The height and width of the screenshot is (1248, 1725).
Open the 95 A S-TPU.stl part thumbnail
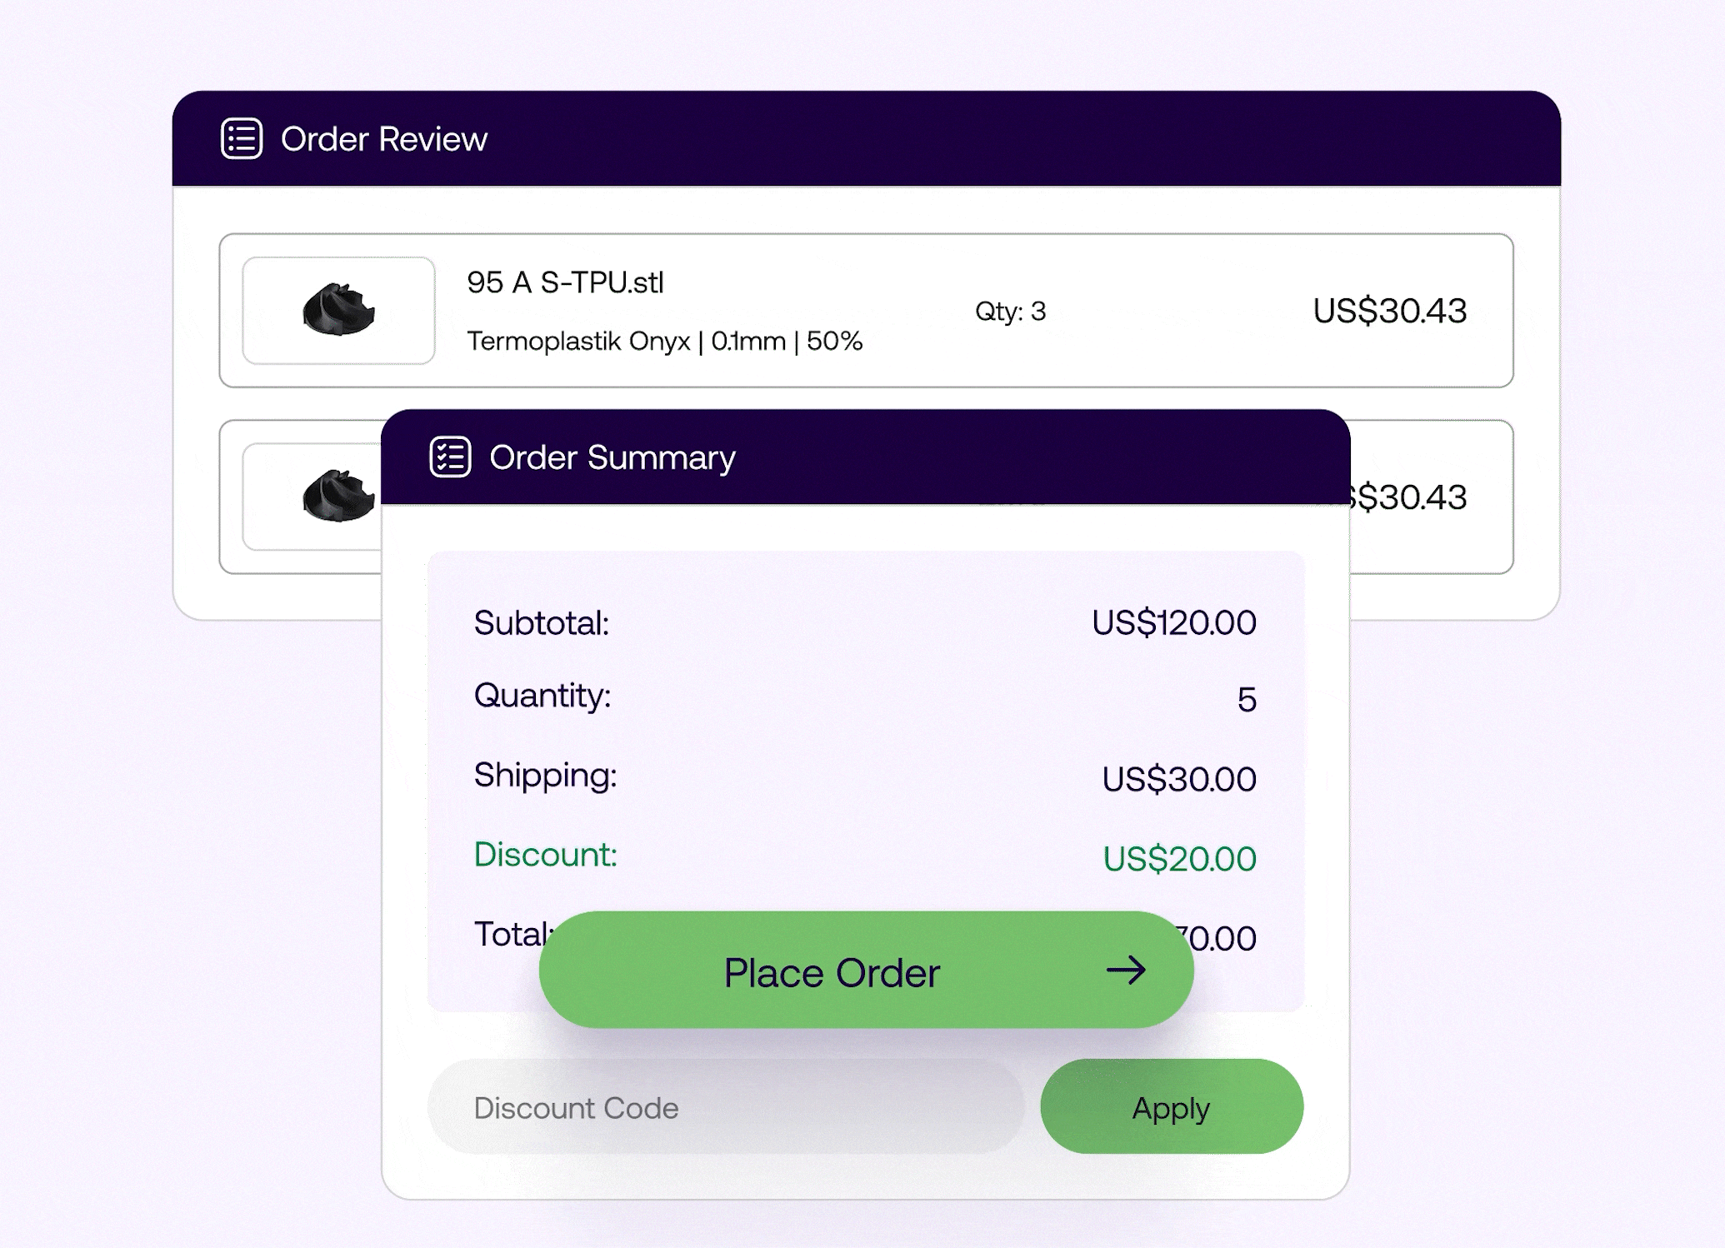(338, 310)
